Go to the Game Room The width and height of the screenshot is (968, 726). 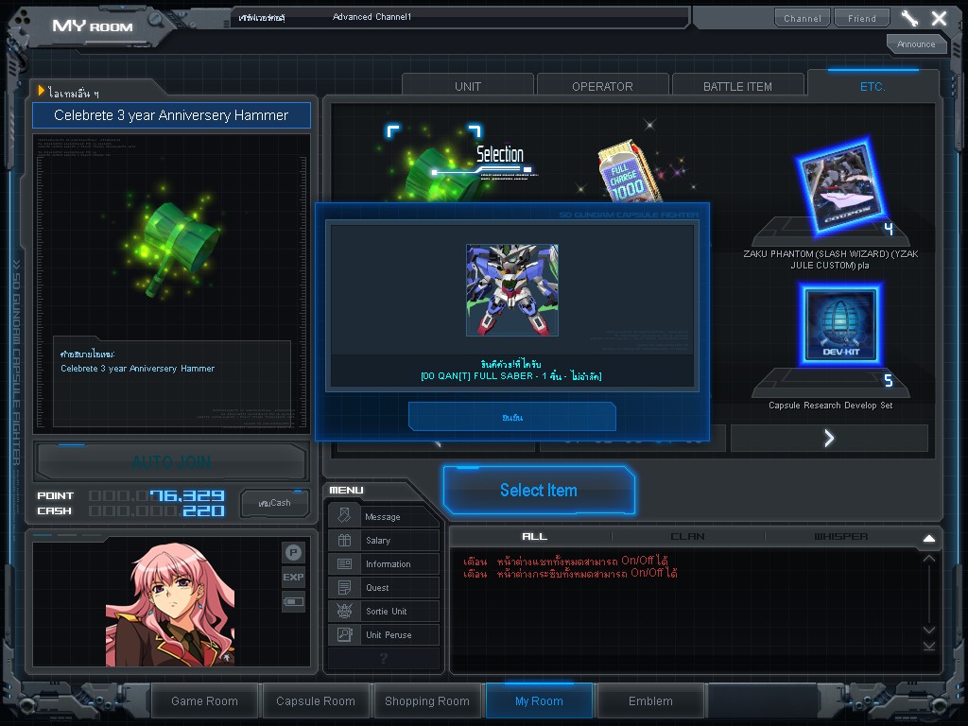tap(204, 701)
